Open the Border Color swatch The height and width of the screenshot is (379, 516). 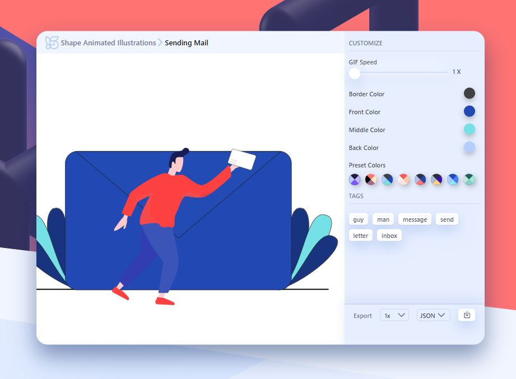(469, 93)
